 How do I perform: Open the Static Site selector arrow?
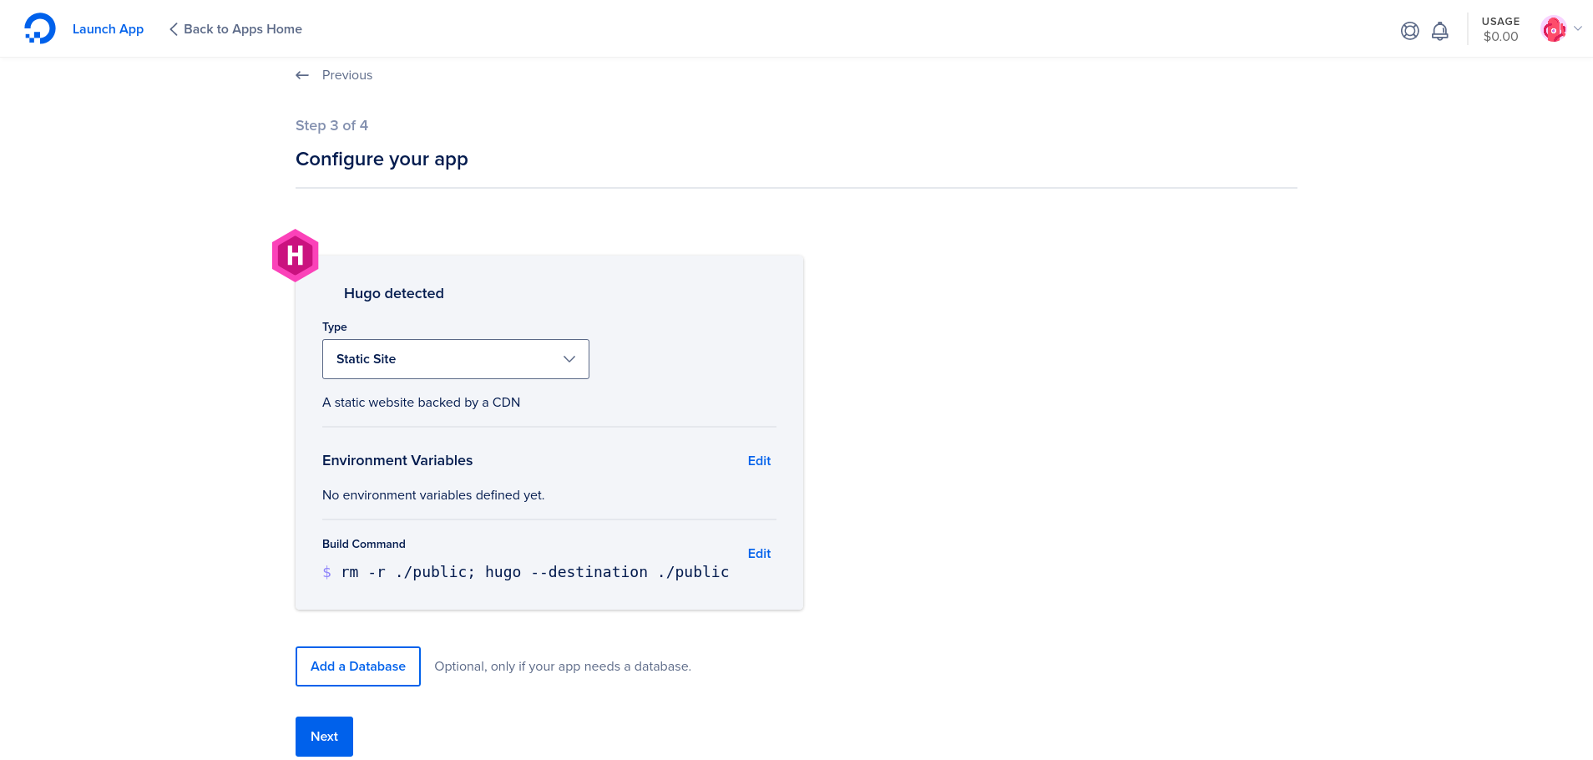tap(569, 358)
